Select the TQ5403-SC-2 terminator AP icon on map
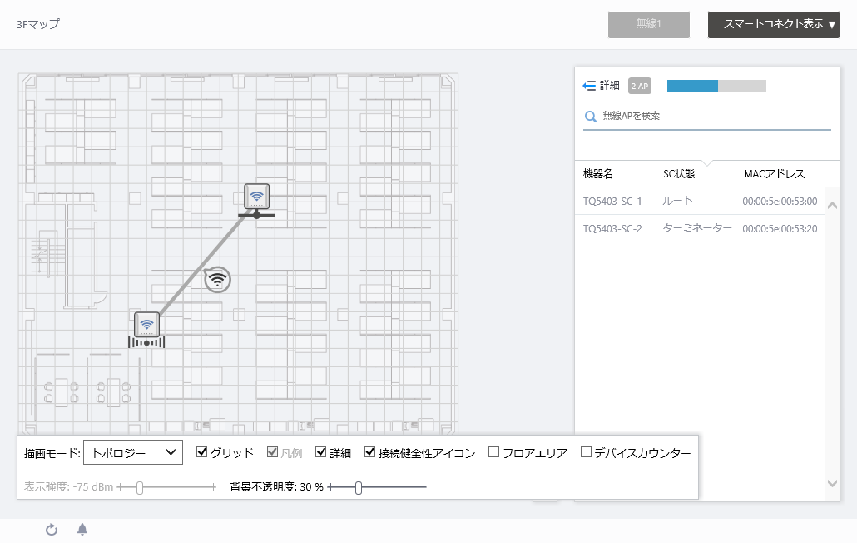 (x=146, y=325)
